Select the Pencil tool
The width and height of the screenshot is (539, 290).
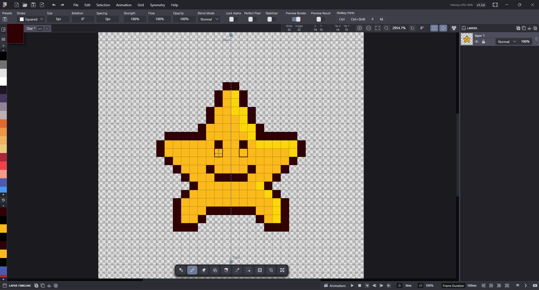click(x=192, y=270)
